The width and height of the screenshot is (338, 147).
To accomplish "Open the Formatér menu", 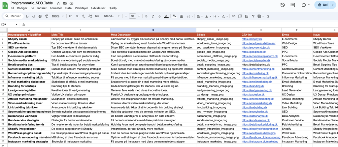I will pyautogui.click(x=56, y=8).
